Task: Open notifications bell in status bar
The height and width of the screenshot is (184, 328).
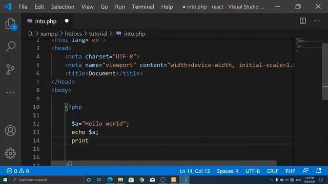Action: pyautogui.click(x=319, y=171)
